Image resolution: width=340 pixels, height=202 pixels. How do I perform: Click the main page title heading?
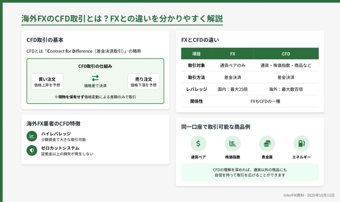point(122,18)
